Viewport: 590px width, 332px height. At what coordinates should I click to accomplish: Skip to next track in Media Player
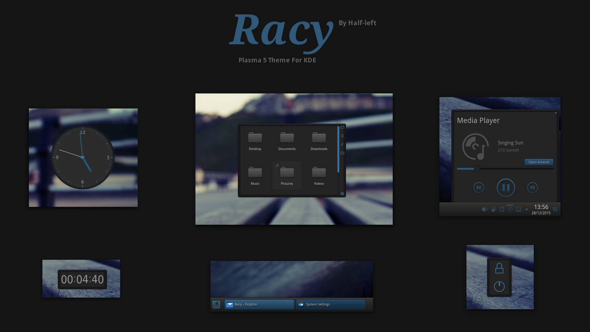point(533,188)
